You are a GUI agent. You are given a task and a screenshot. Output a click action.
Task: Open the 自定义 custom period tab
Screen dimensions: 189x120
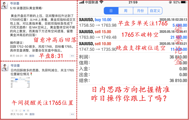coord(155,11)
